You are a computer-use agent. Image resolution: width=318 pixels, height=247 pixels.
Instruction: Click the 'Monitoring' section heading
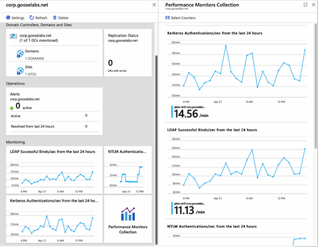tap(16, 142)
